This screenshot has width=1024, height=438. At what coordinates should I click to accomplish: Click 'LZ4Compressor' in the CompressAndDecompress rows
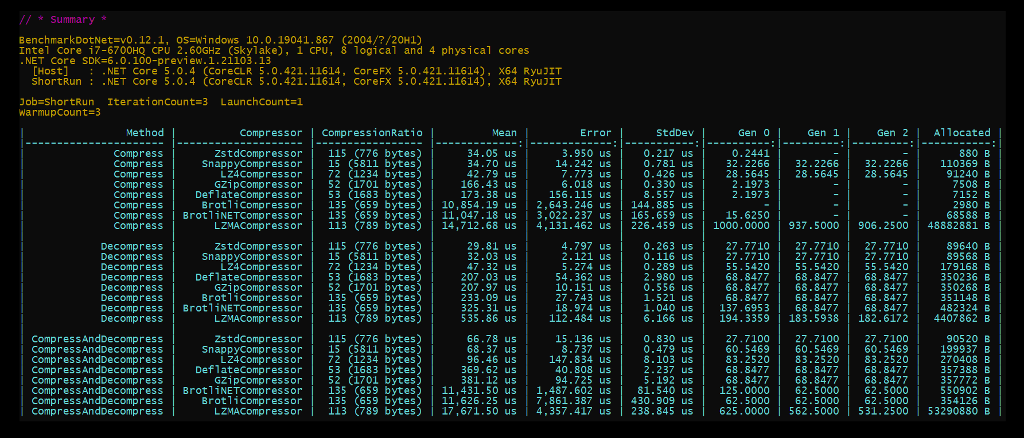tap(262, 360)
